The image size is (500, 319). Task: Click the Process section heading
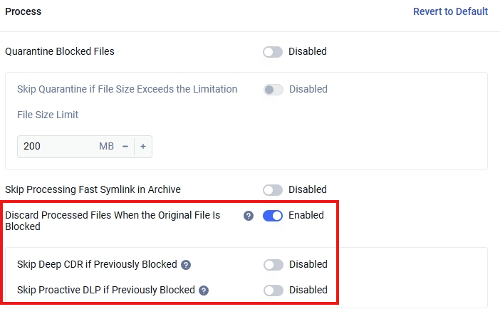coord(24,11)
